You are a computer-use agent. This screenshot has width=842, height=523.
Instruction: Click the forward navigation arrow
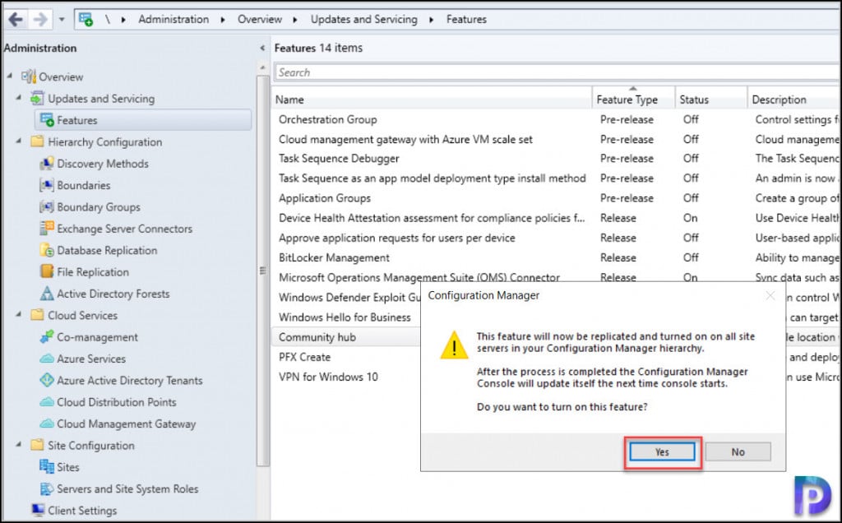pos(39,20)
